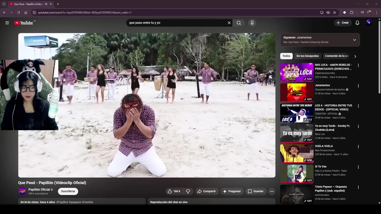Image resolution: width=381 pixels, height=214 pixels.
Task: Click the Preguntar button
Action: [x=232, y=191]
